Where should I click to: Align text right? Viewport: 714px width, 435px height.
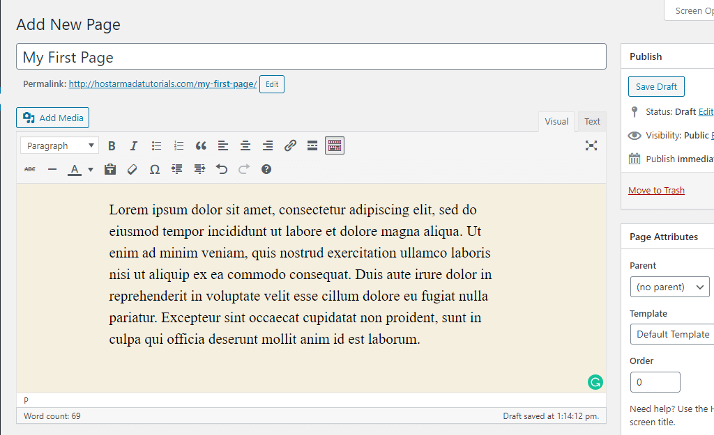point(268,146)
